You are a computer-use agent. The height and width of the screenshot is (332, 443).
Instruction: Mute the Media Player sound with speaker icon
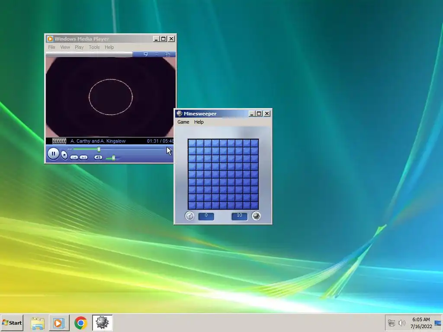pyautogui.click(x=98, y=157)
